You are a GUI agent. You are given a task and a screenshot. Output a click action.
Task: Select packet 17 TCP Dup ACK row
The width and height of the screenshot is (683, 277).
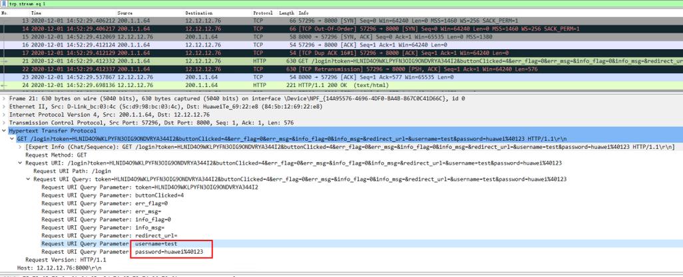(x=341, y=53)
